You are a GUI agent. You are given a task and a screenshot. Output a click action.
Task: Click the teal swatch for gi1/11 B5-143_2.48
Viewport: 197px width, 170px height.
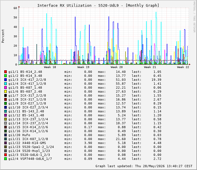click(5, 111)
